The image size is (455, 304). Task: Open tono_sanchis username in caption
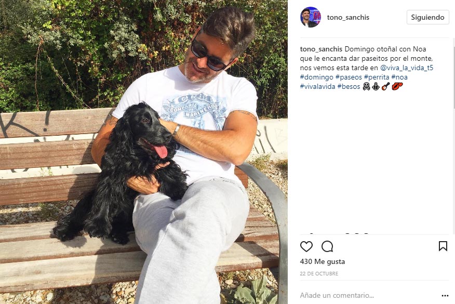pyautogui.click(x=321, y=49)
